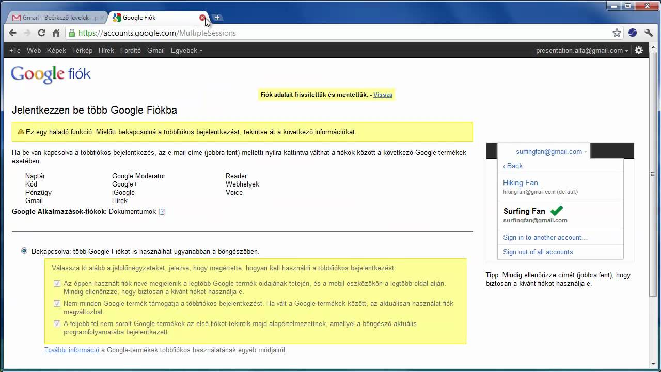Click the green lock security icon

pos(72,33)
